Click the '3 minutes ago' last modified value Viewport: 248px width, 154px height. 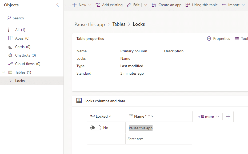pyautogui.click(x=132, y=73)
